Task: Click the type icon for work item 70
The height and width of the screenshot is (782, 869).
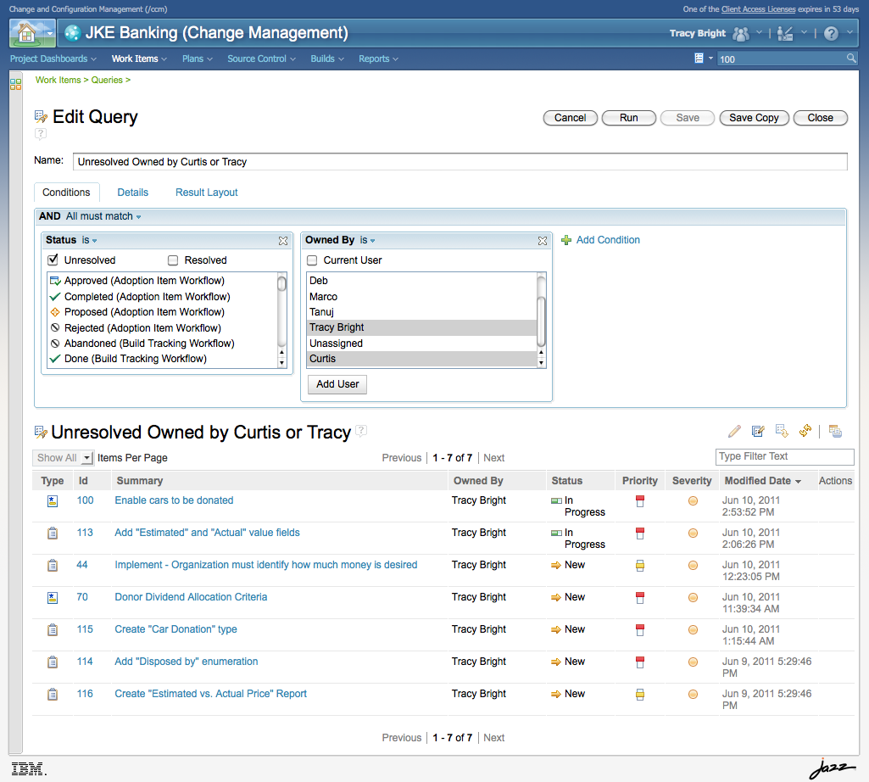Action: pyautogui.click(x=52, y=598)
